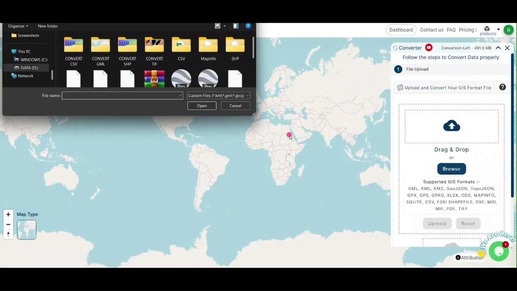Choose the Map Type thumbnail
This screenshot has height=291, width=517.
[27, 230]
